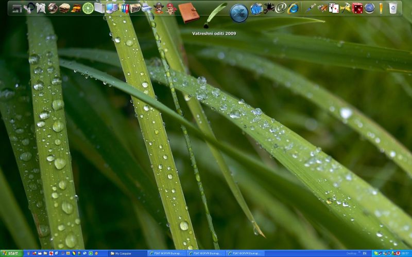Click the round blue X dock icon
The height and width of the screenshot is (257, 412).
[x=239, y=13]
